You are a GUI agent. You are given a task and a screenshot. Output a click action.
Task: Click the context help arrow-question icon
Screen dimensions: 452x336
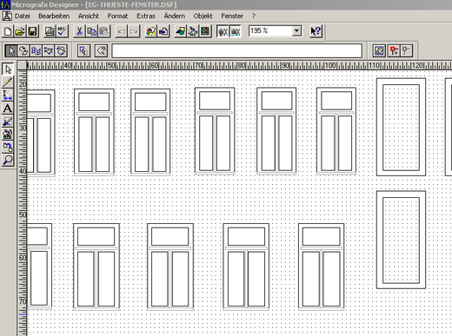pyautogui.click(x=316, y=31)
